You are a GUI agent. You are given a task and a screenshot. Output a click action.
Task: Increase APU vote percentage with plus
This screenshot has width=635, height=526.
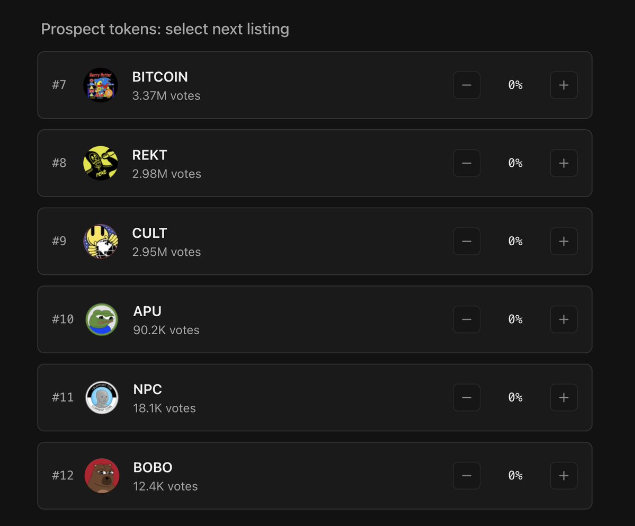[564, 319]
